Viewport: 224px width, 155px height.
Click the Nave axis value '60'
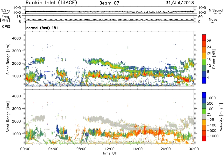click(200, 17)
